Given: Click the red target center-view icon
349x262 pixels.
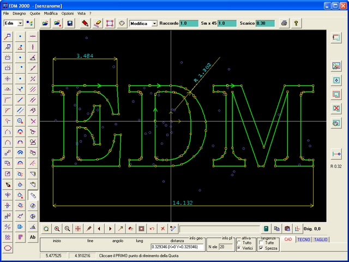Looking at the screenshot, I should coord(77,229).
